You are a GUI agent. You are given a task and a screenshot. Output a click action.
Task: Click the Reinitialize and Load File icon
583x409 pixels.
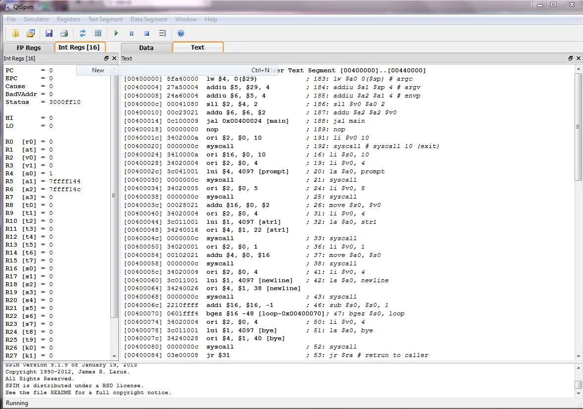coord(31,33)
